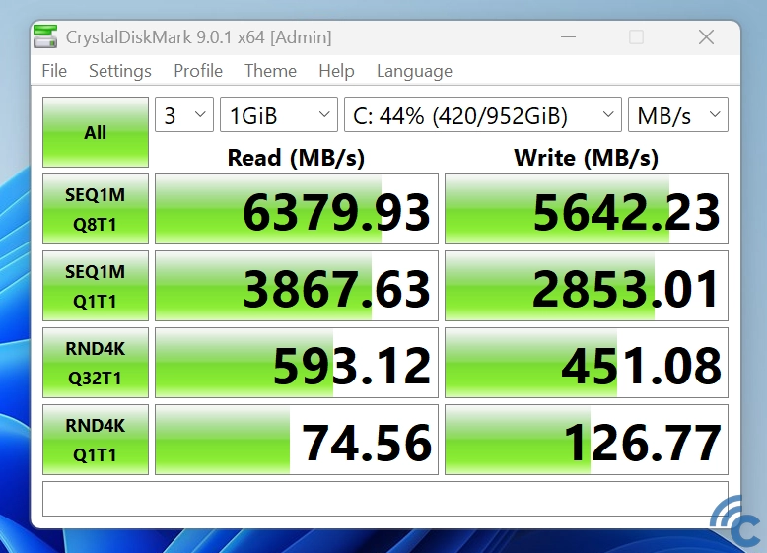This screenshot has width=767, height=553.
Task: Open the Settings menu
Action: pyautogui.click(x=120, y=71)
